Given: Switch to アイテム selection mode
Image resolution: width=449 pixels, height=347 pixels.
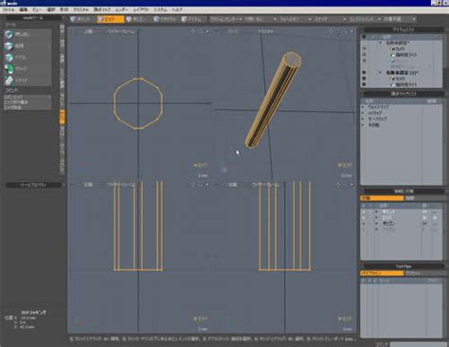Looking at the screenshot, I should [x=192, y=19].
